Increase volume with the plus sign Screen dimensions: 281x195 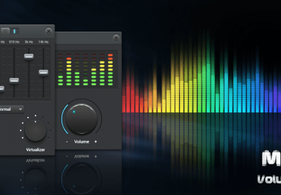[x=96, y=141]
